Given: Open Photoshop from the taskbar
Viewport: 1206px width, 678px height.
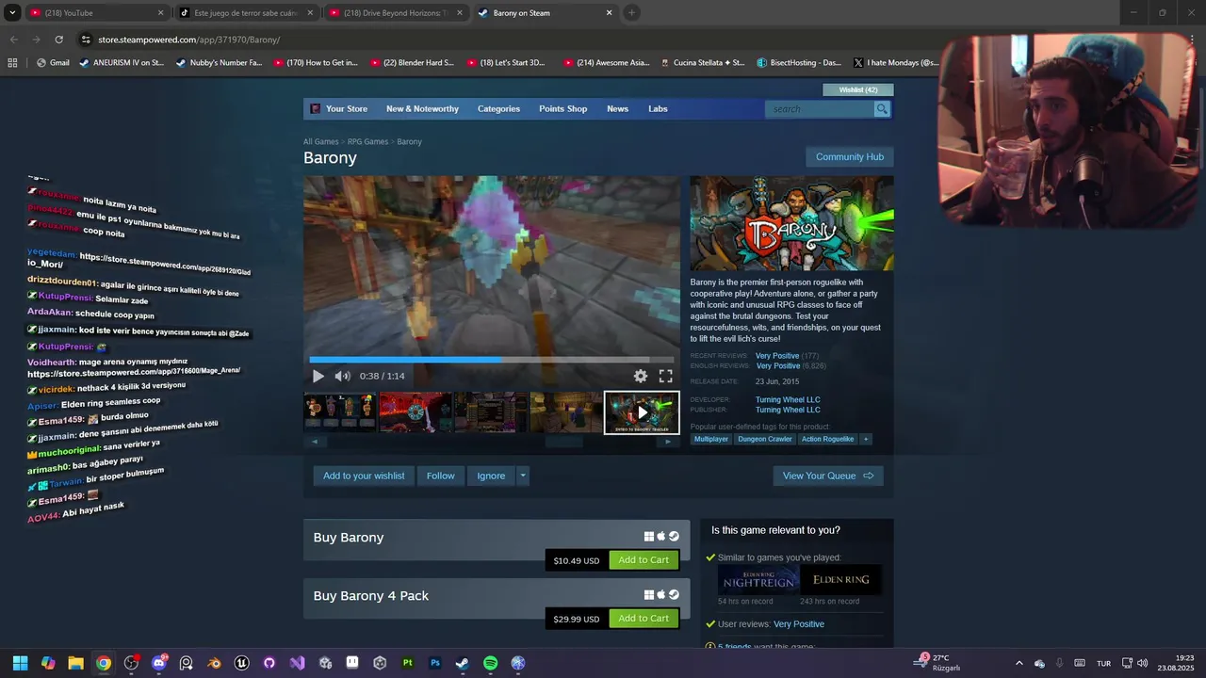Looking at the screenshot, I should [x=435, y=663].
